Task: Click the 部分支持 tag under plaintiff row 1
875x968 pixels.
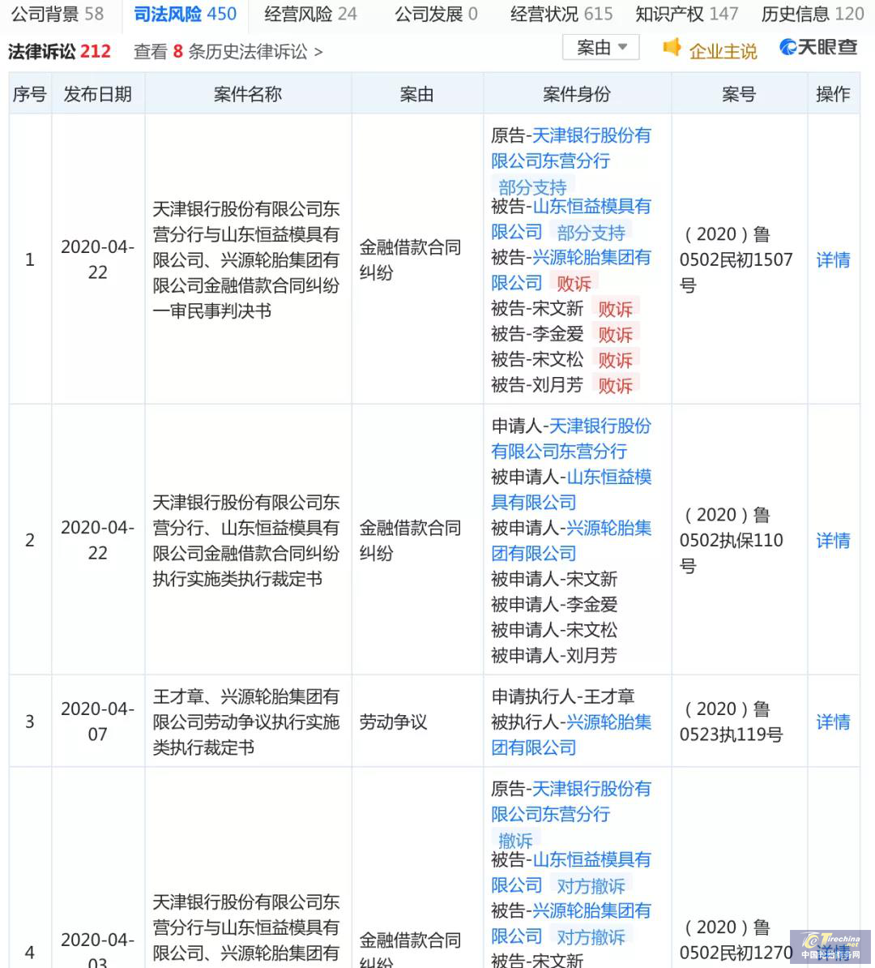Action: [x=532, y=187]
